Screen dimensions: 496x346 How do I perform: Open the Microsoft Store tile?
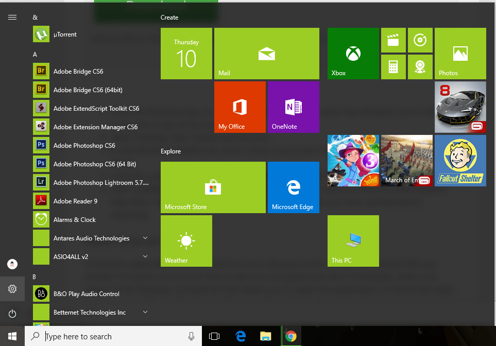213,187
